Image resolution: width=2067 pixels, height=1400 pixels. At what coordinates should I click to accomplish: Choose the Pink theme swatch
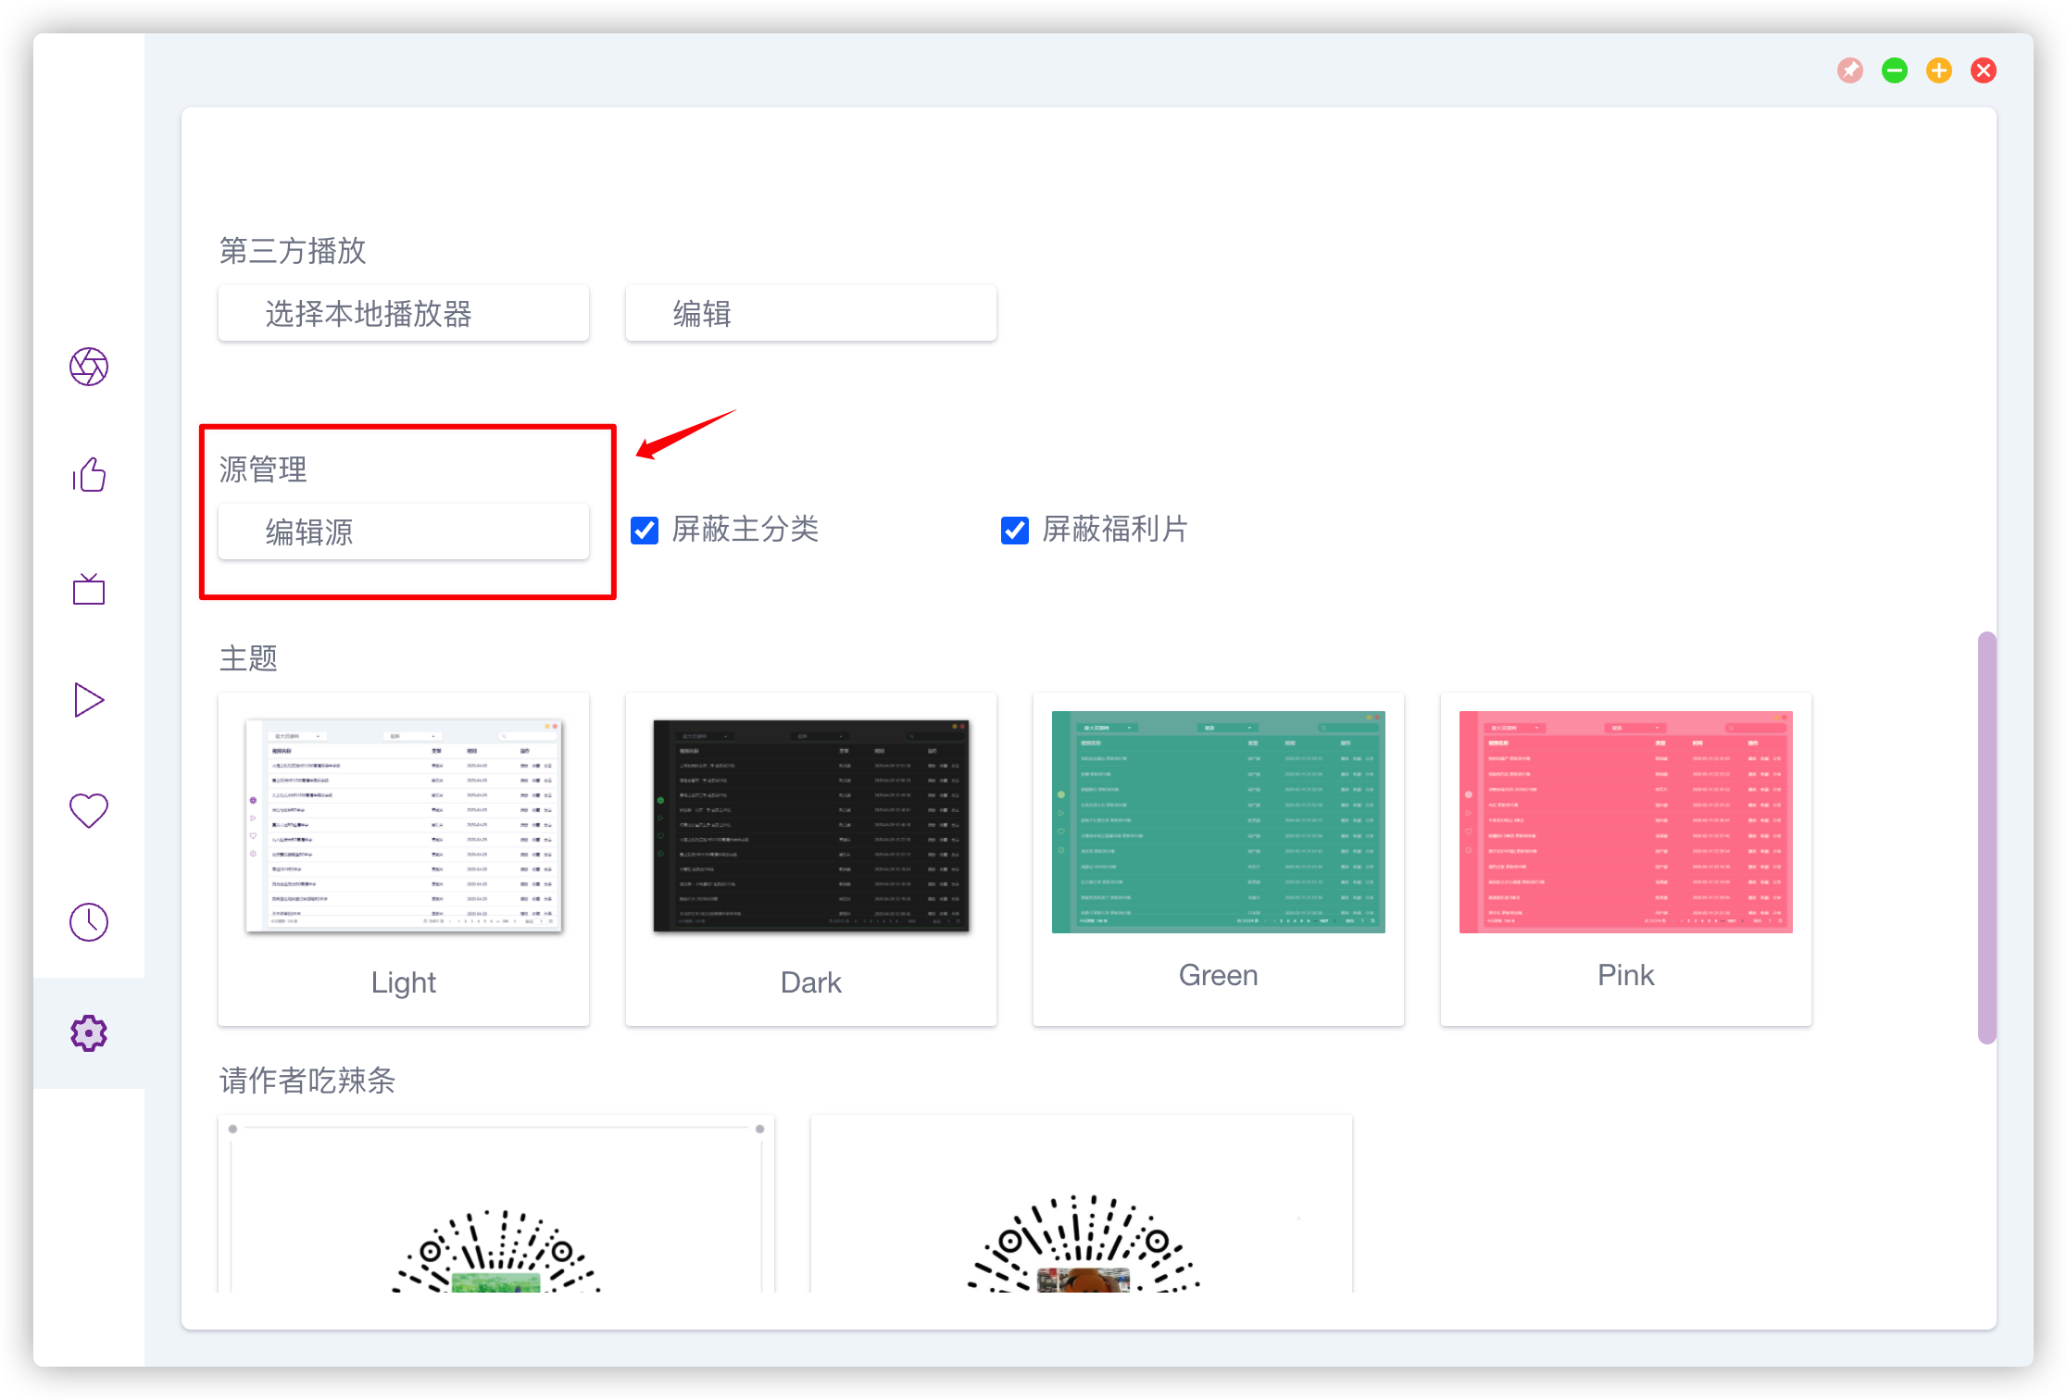tap(1626, 822)
